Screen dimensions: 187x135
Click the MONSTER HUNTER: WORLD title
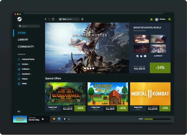click(x=147, y=27)
